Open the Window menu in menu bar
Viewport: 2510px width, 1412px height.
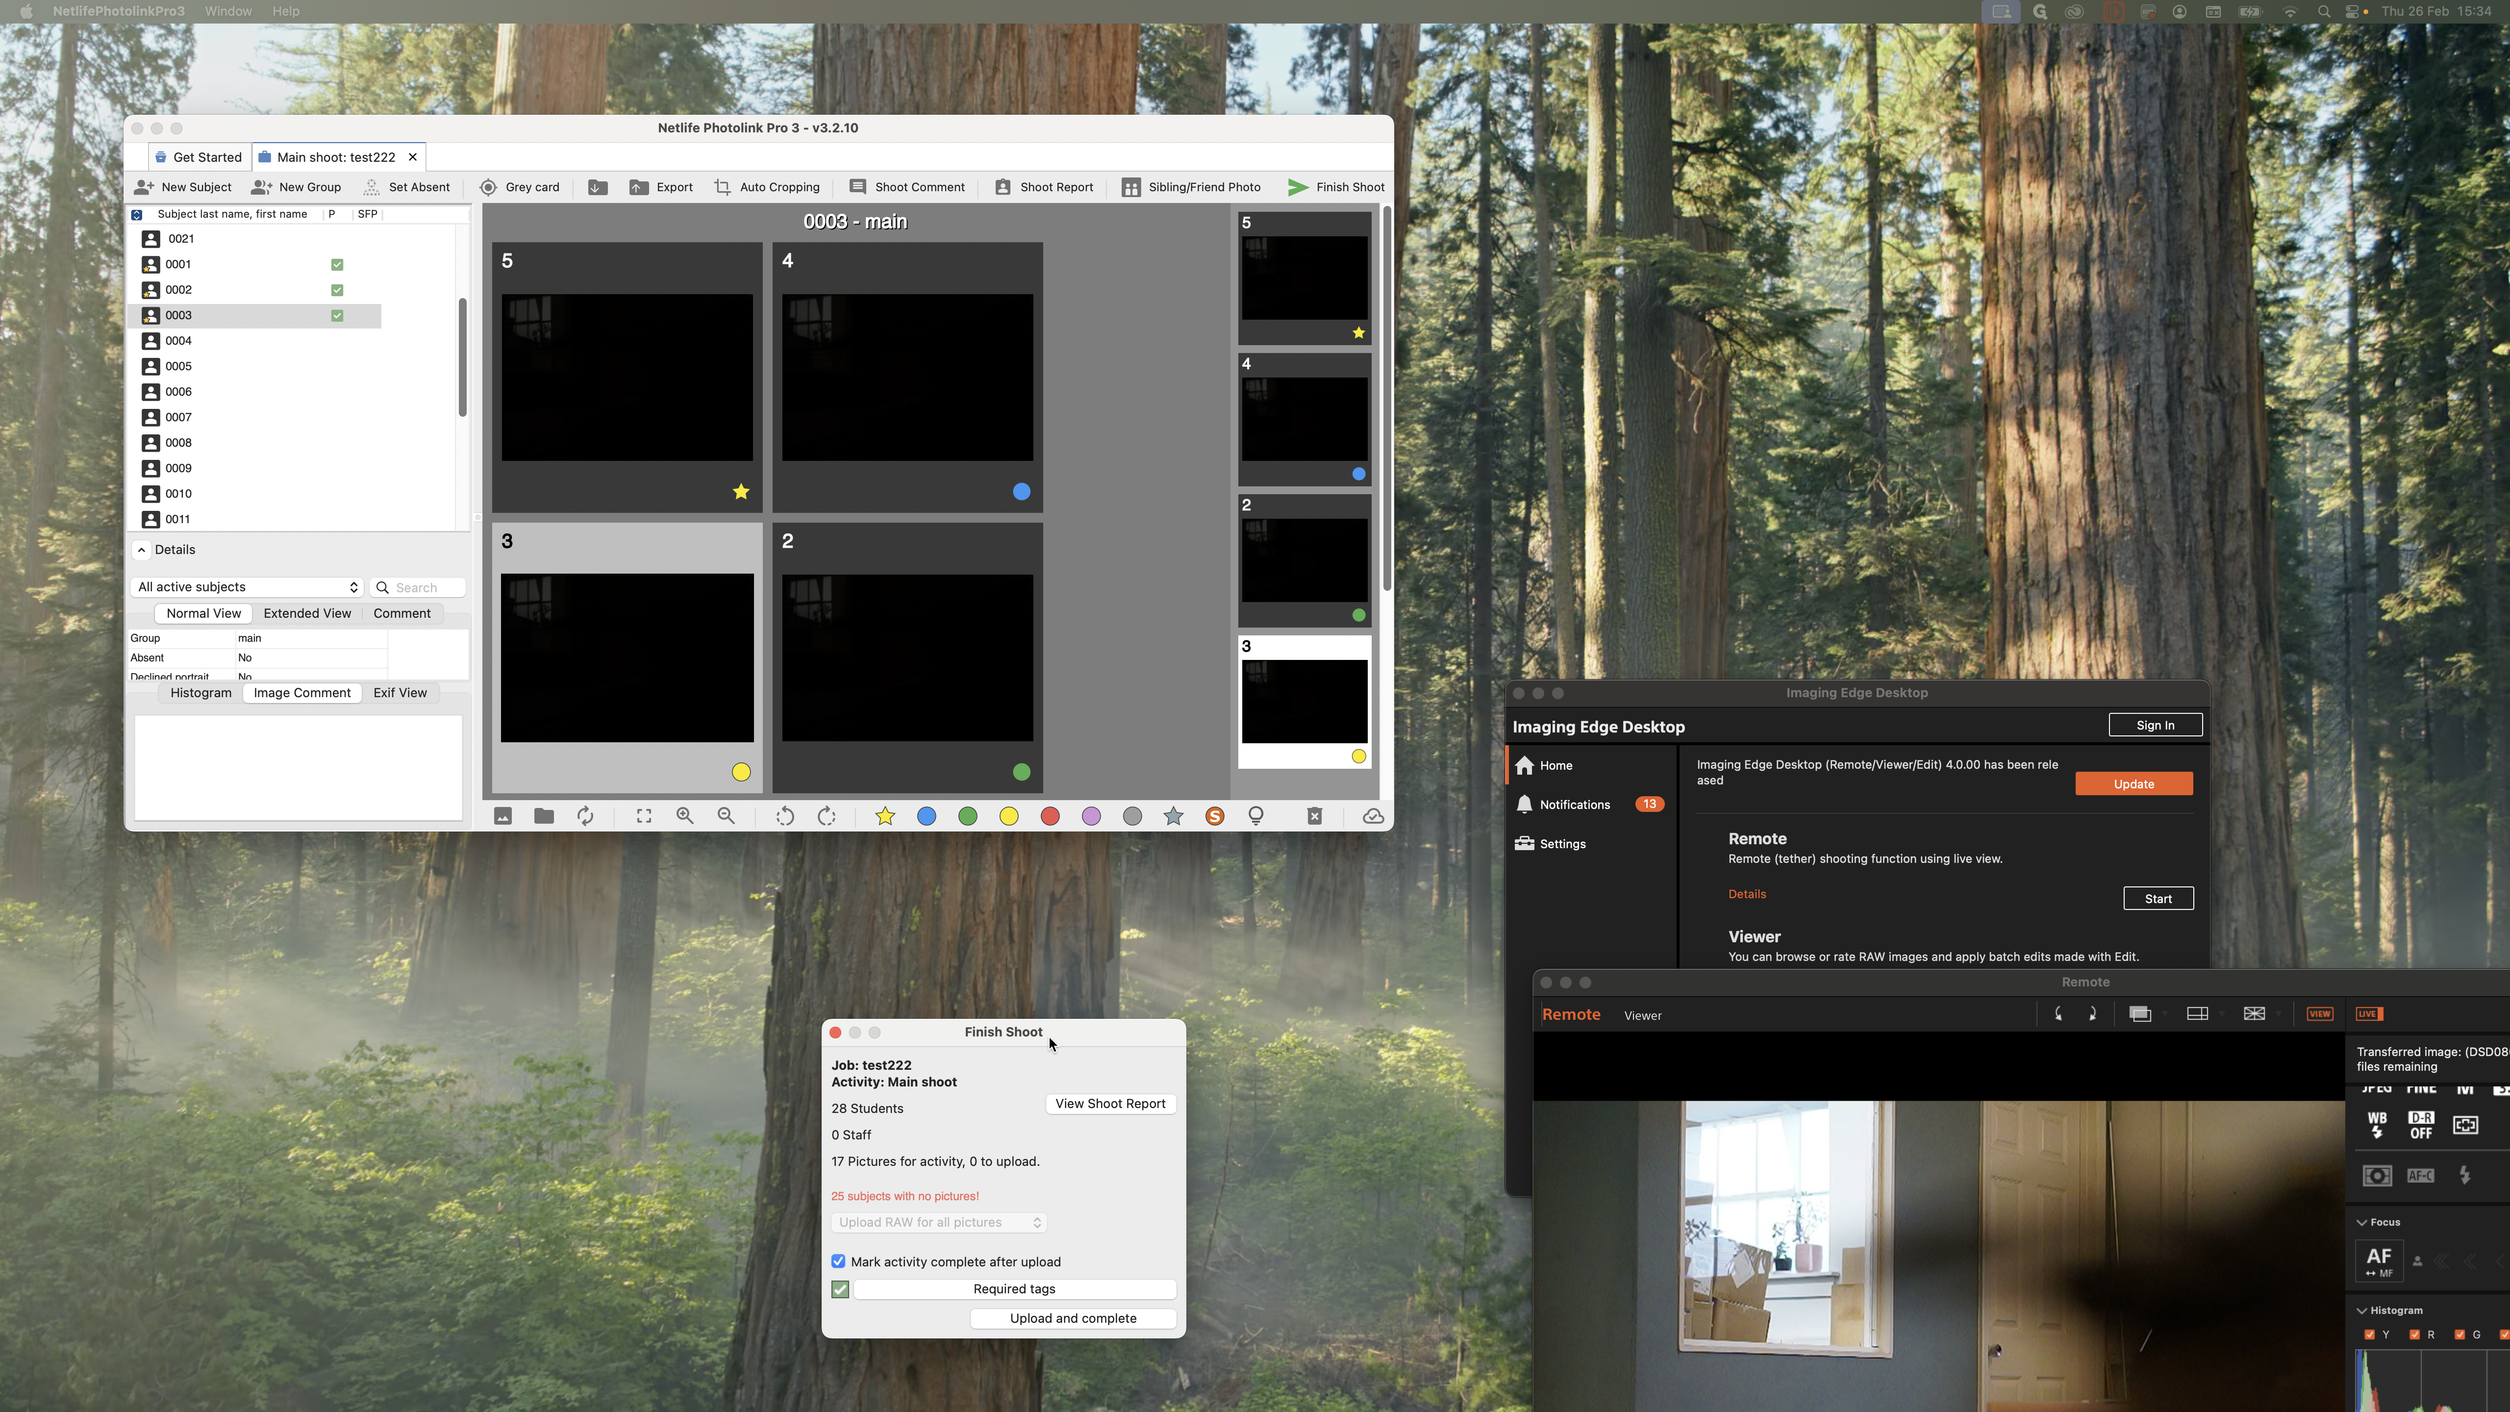[228, 11]
